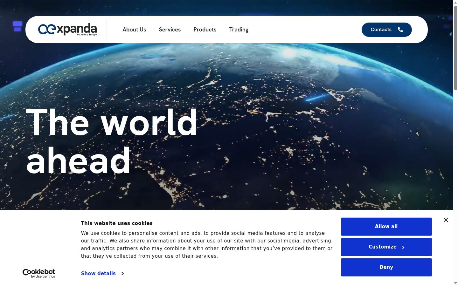Click "The world ahead" hero heading
Viewport: 458px width, 286px height.
[112, 141]
